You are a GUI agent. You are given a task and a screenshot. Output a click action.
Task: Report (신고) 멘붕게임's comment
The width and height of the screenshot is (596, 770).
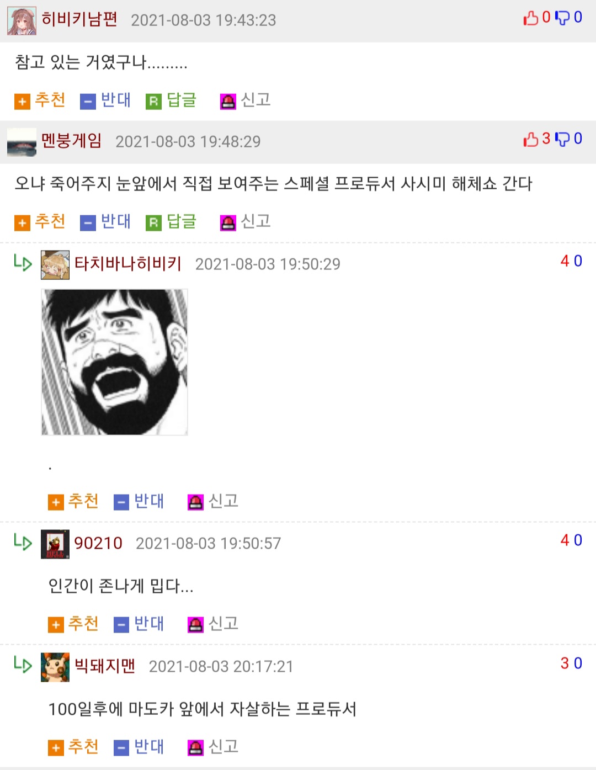(x=246, y=222)
